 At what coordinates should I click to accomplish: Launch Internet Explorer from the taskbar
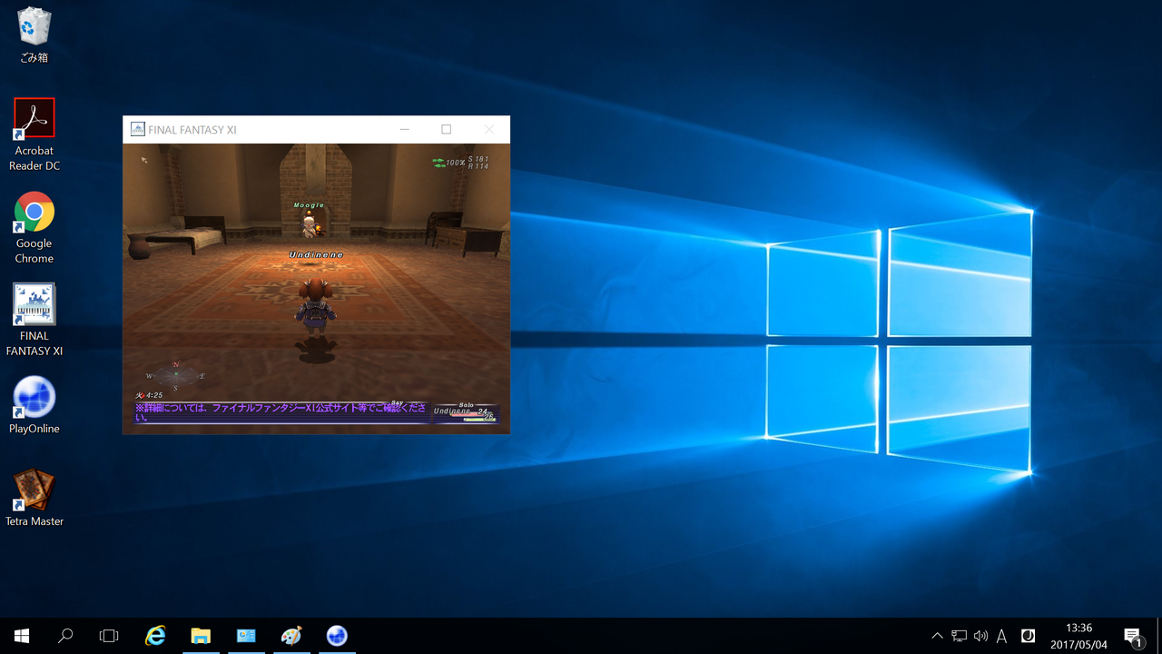[x=156, y=636]
